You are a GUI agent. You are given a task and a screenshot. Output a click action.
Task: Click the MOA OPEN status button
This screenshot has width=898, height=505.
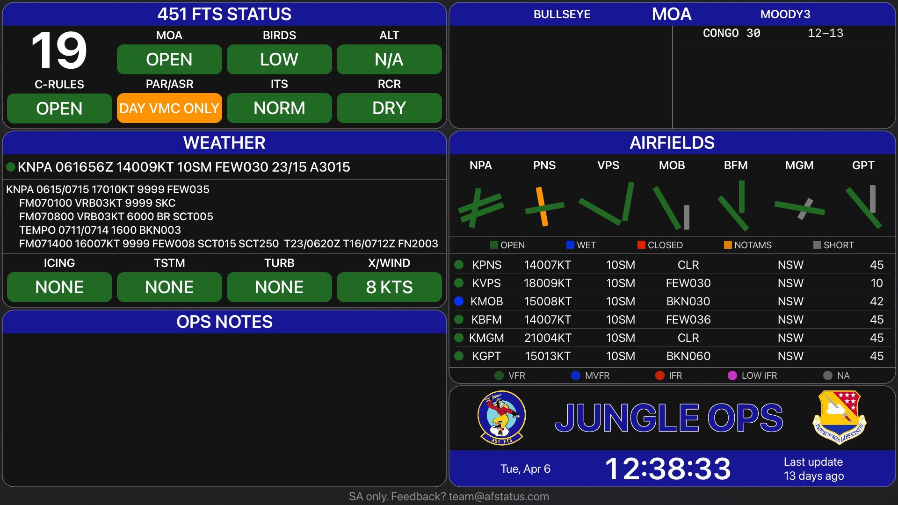[169, 59]
